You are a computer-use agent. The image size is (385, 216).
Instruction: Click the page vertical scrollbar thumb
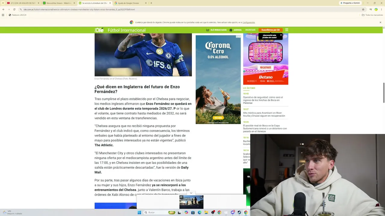383,93
